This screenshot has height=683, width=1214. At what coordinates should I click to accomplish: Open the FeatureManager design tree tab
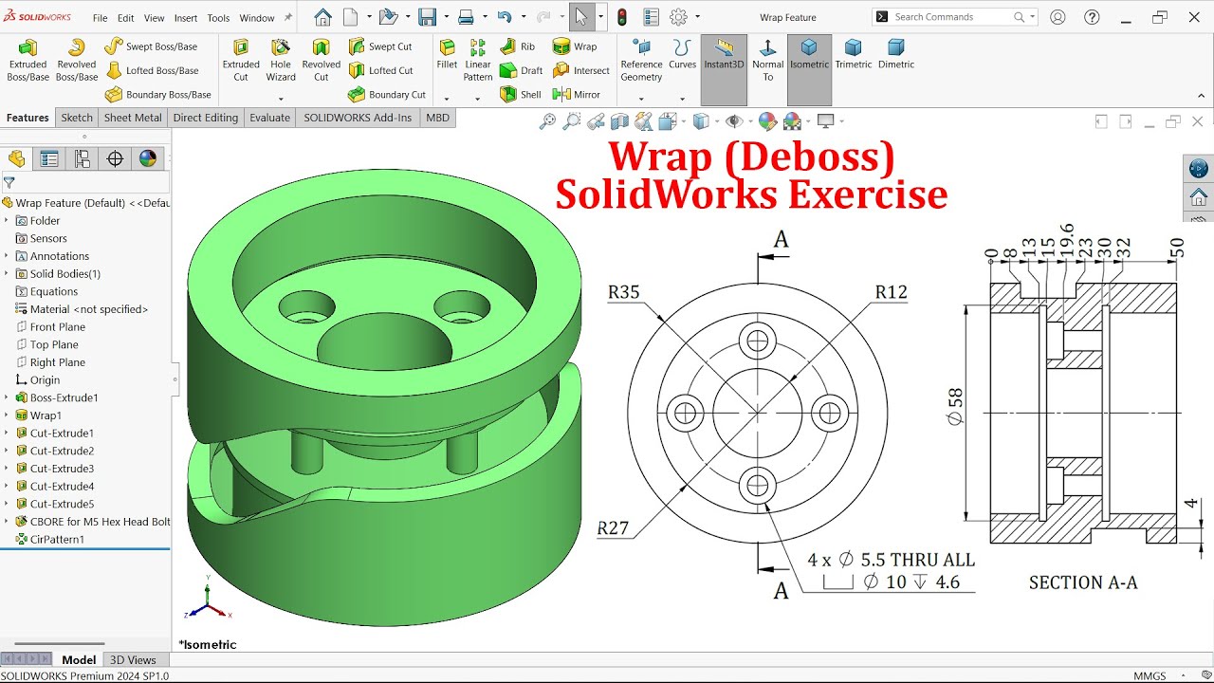[16, 158]
